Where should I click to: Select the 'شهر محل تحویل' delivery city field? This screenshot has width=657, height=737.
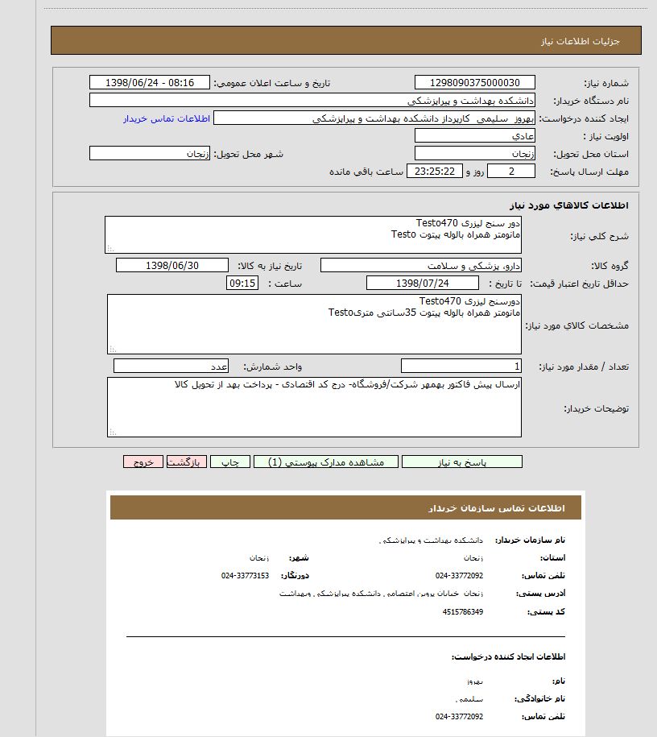[x=149, y=154]
